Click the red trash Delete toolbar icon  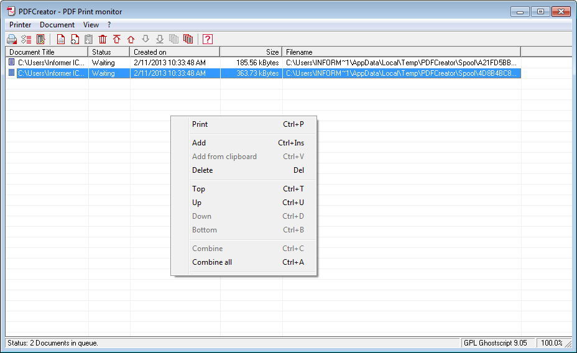(103, 39)
